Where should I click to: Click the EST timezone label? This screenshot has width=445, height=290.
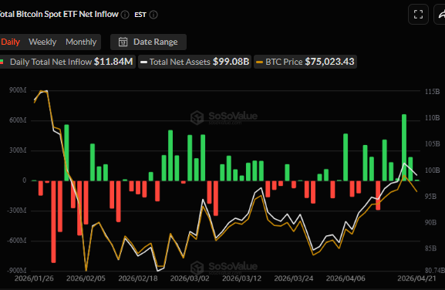140,15
